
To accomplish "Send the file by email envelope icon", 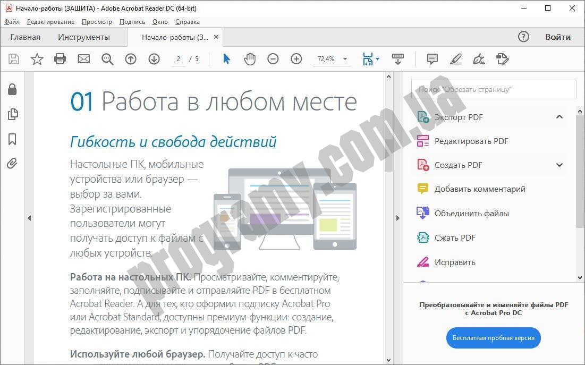I will pos(83,59).
